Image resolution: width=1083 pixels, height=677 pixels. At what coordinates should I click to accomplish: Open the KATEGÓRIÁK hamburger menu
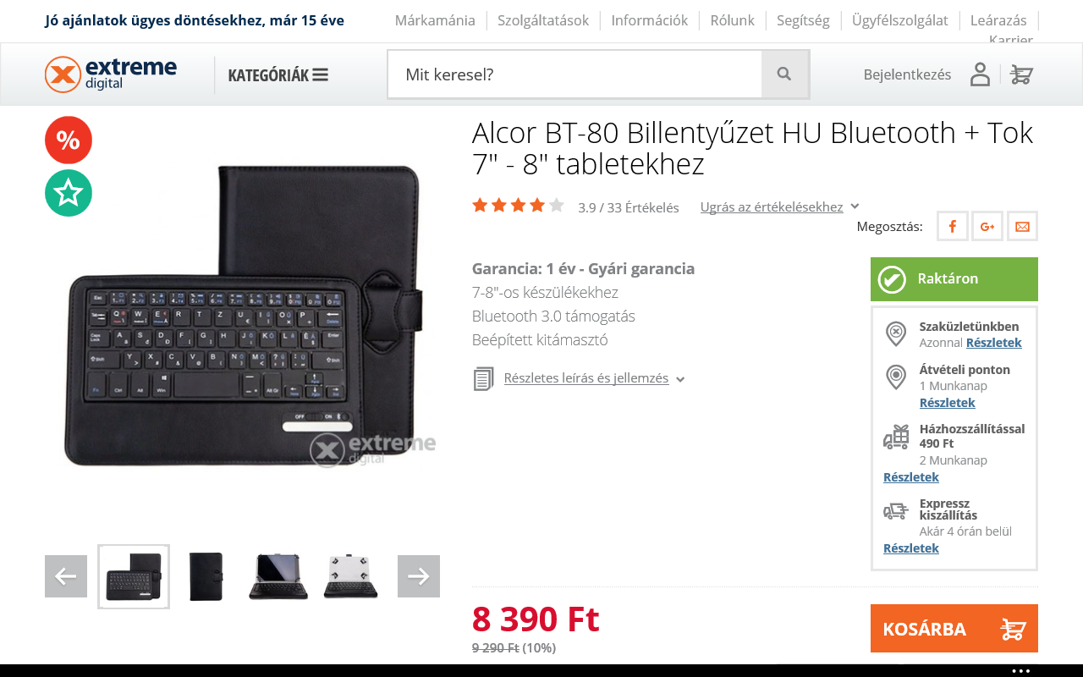pos(278,74)
